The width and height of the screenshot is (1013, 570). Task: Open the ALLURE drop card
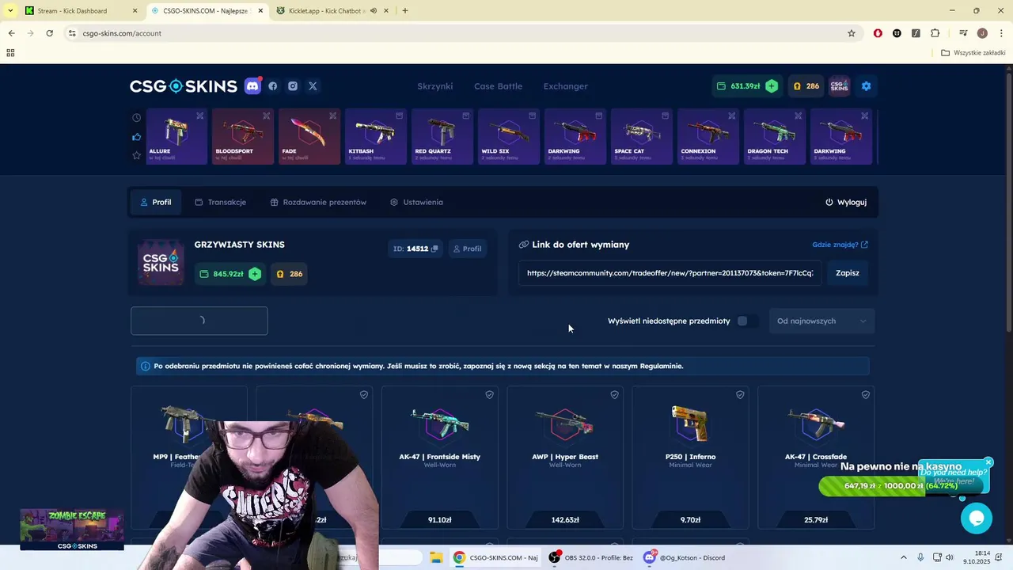point(177,137)
